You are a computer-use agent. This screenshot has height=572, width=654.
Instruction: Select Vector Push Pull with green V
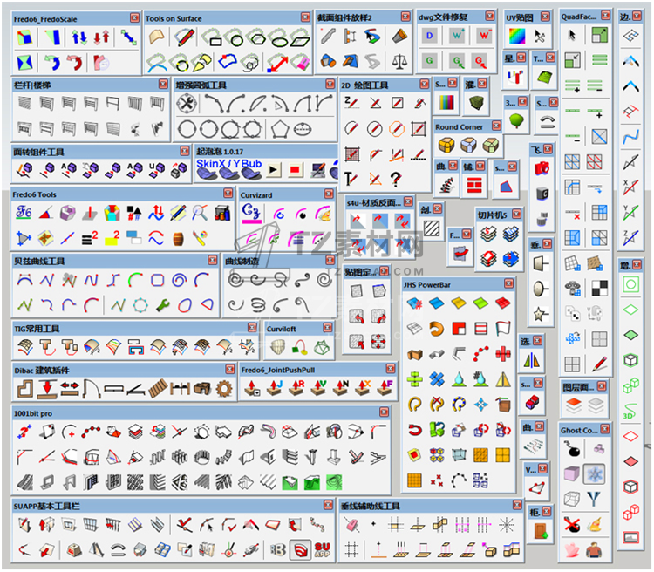point(319,388)
